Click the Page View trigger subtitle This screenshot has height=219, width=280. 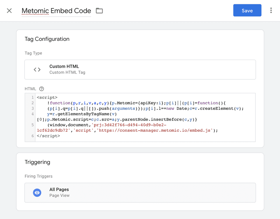point(59,196)
